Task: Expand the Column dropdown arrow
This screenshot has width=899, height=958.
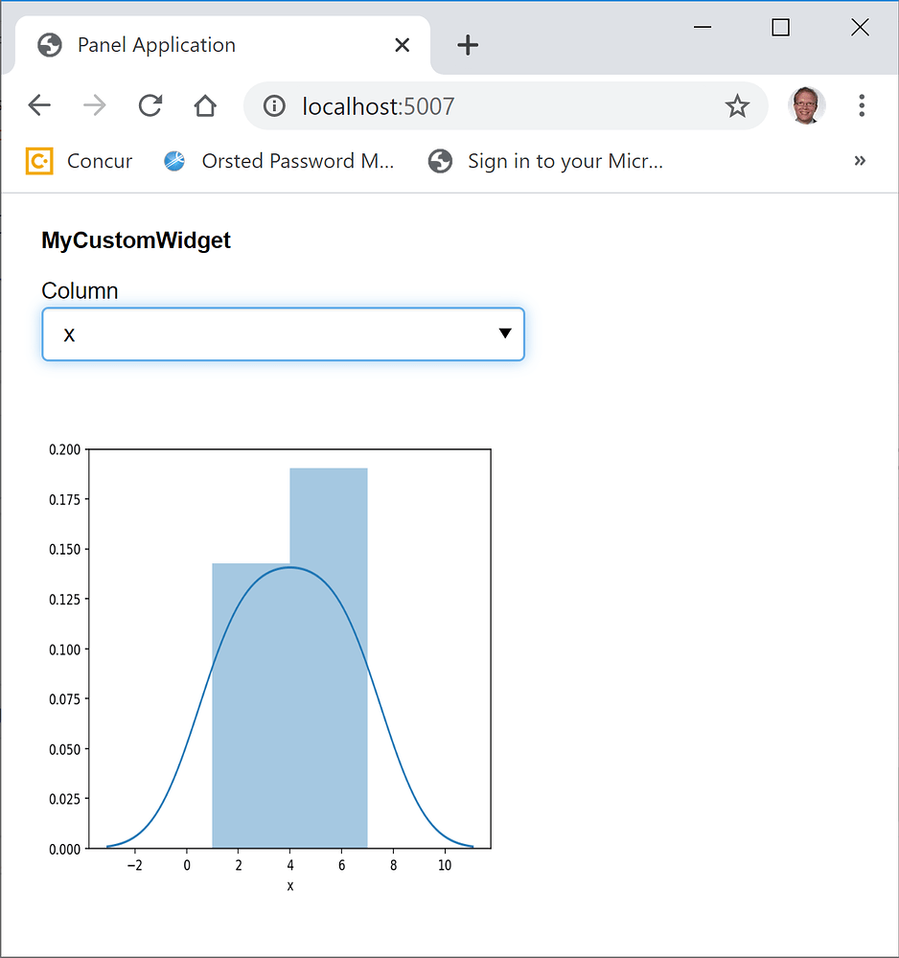Action: tap(505, 333)
